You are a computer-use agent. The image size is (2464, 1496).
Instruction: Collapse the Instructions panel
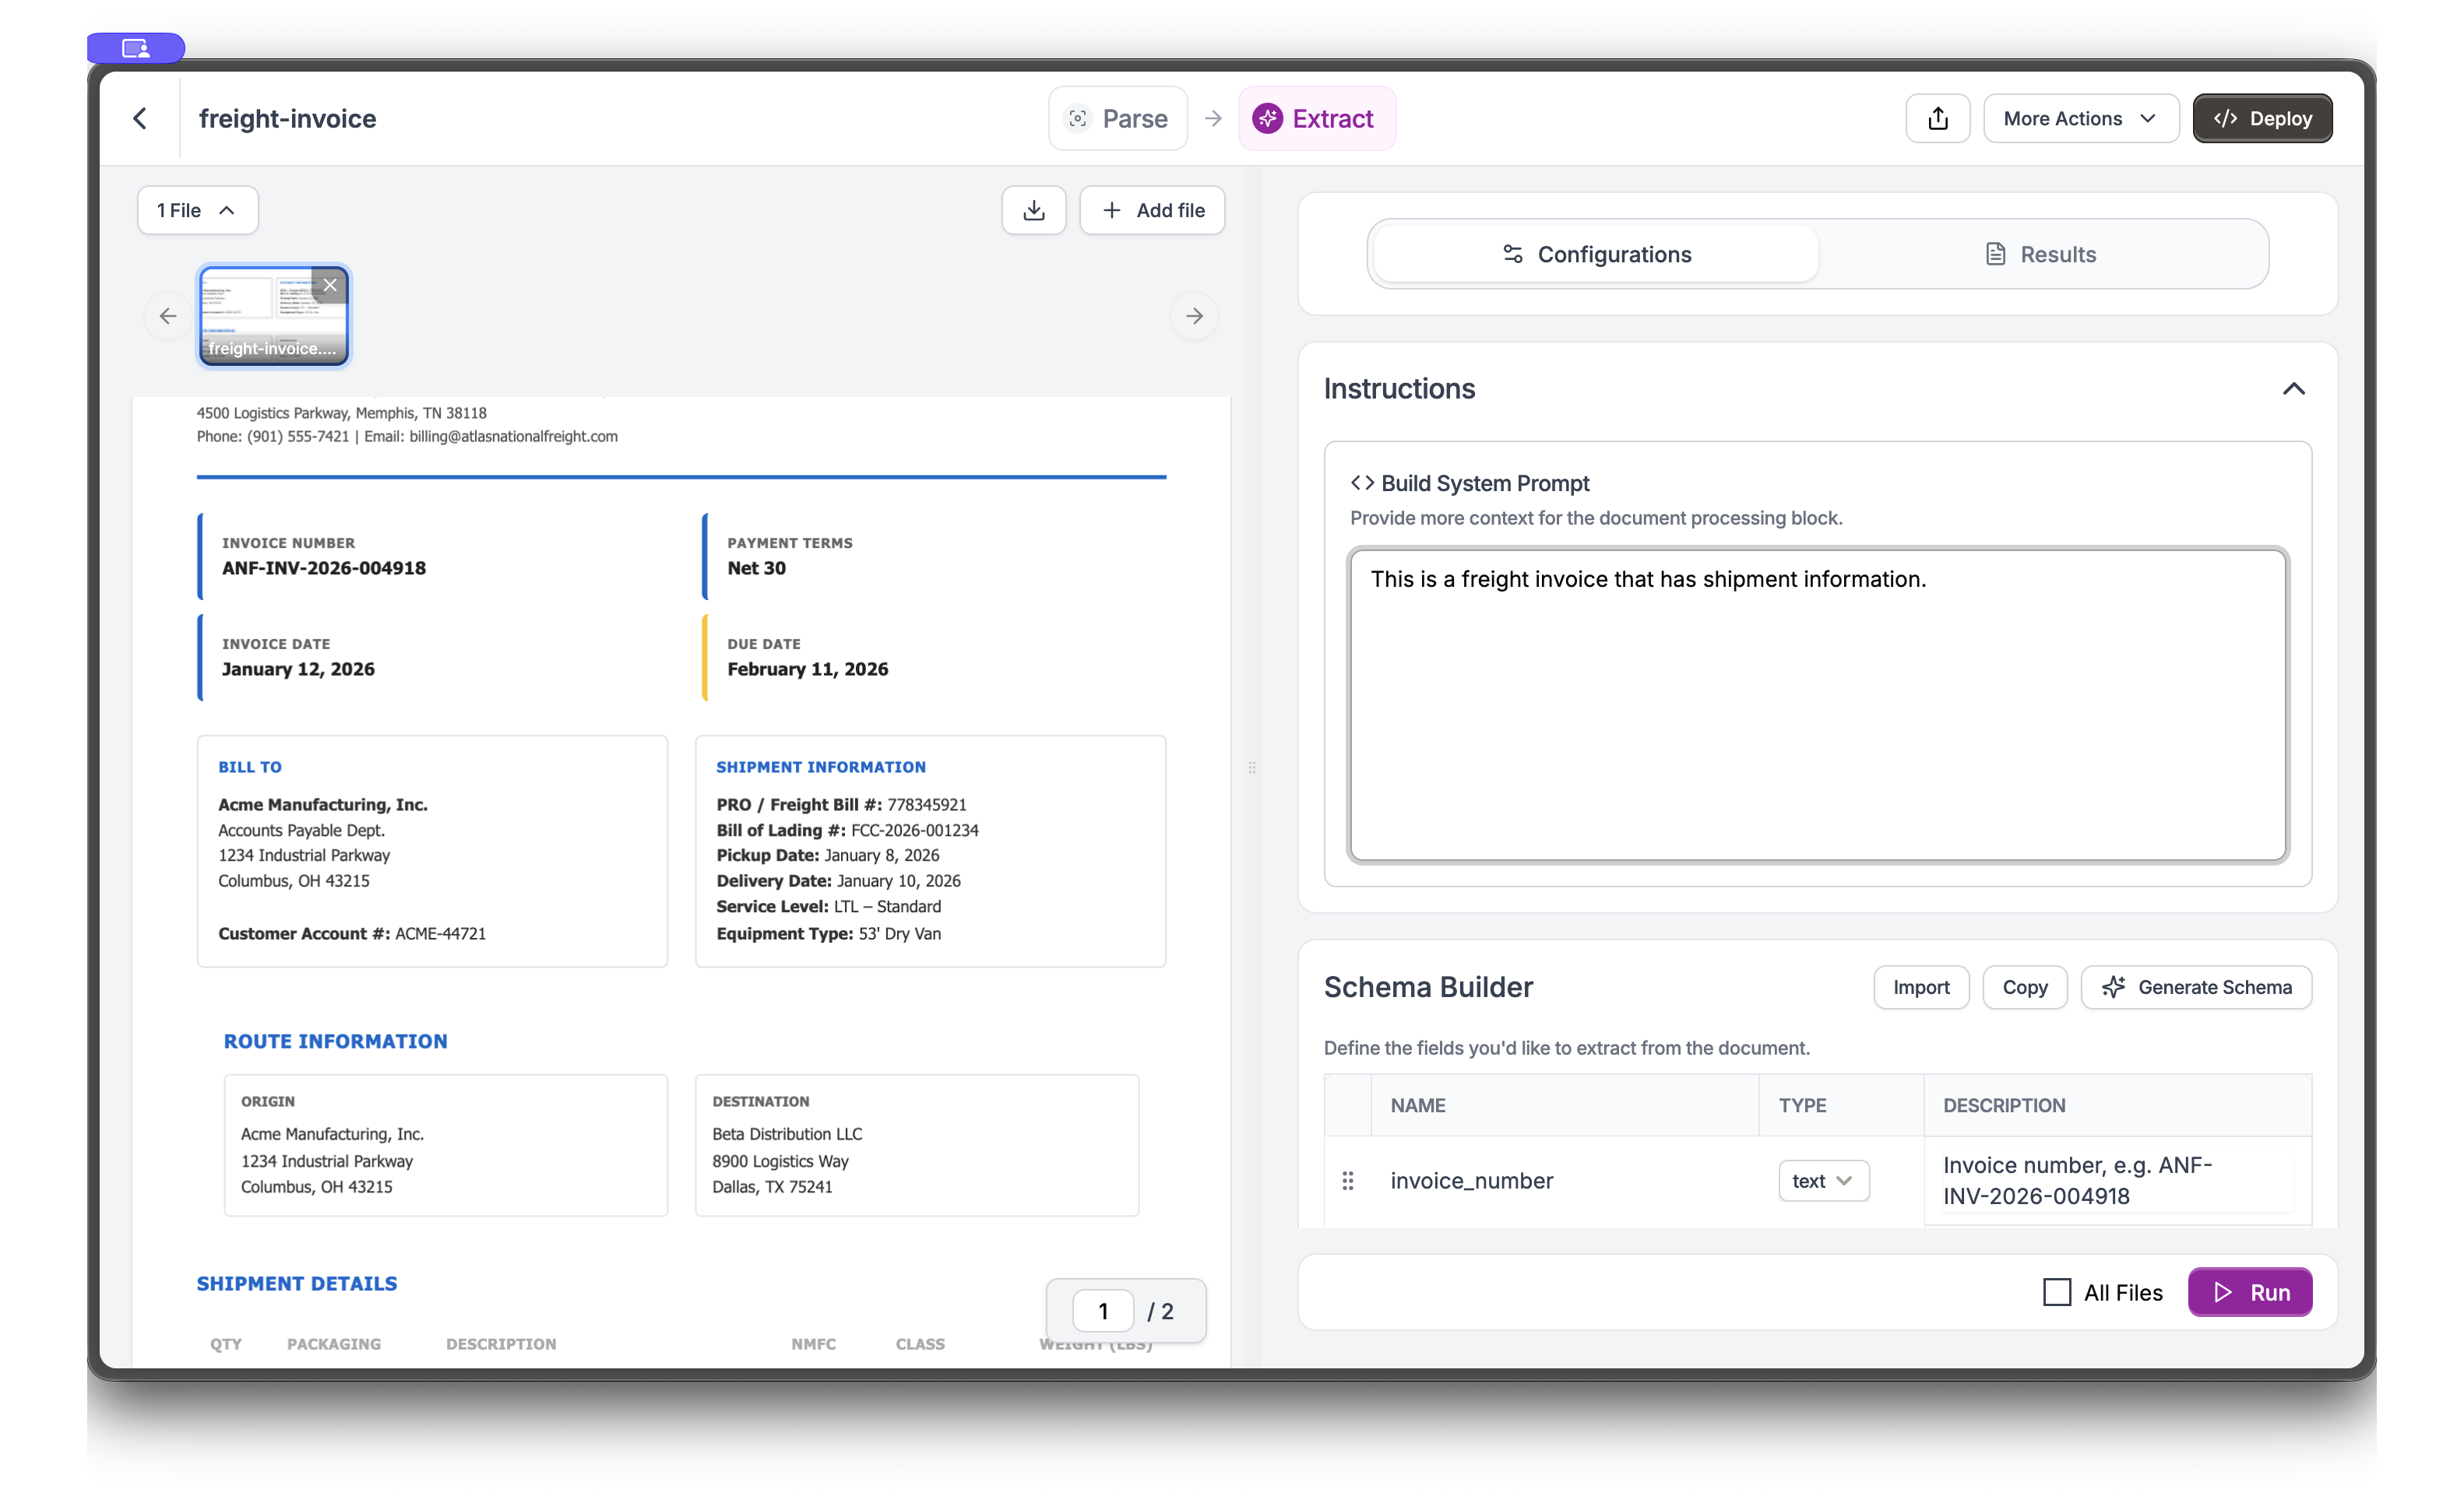2294,388
